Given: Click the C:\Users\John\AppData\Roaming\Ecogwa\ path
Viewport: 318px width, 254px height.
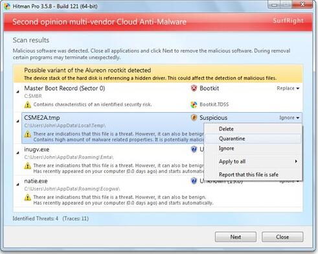Looking at the screenshot, I should (x=72, y=189).
